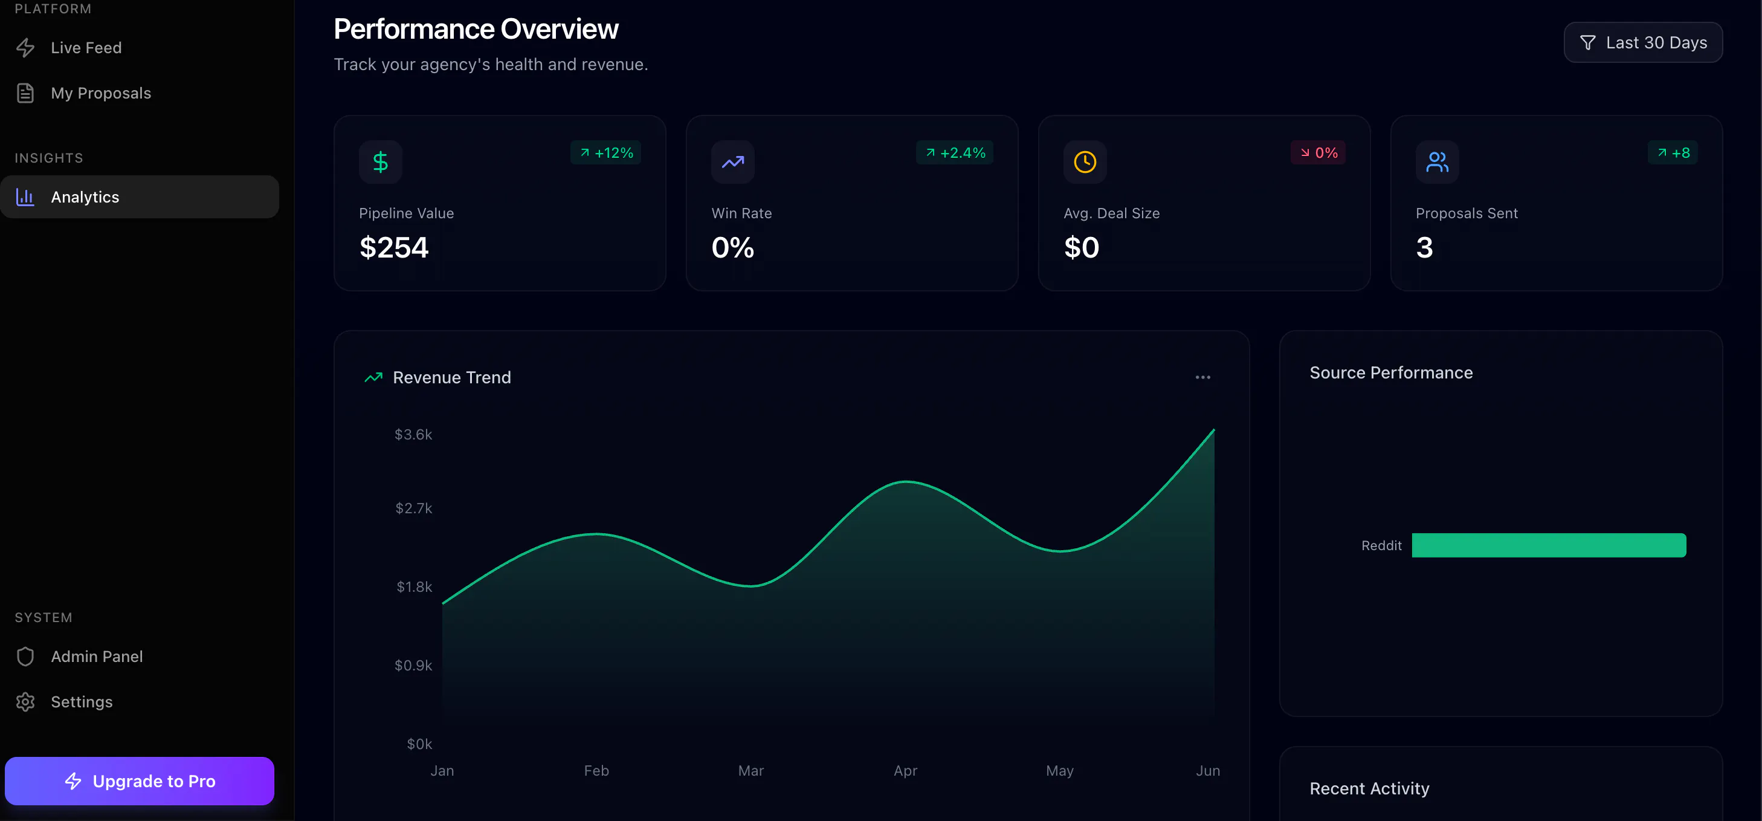Click the Mar label on the chart axis
The width and height of the screenshot is (1762, 821).
pyautogui.click(x=751, y=771)
